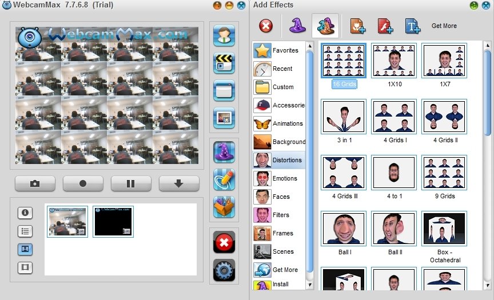Click the WebcamMax eye logo in title bar
The height and width of the screenshot is (300, 494).
[x=6, y=5]
